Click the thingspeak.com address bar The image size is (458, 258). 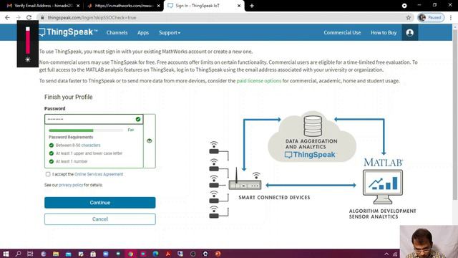click(225, 17)
